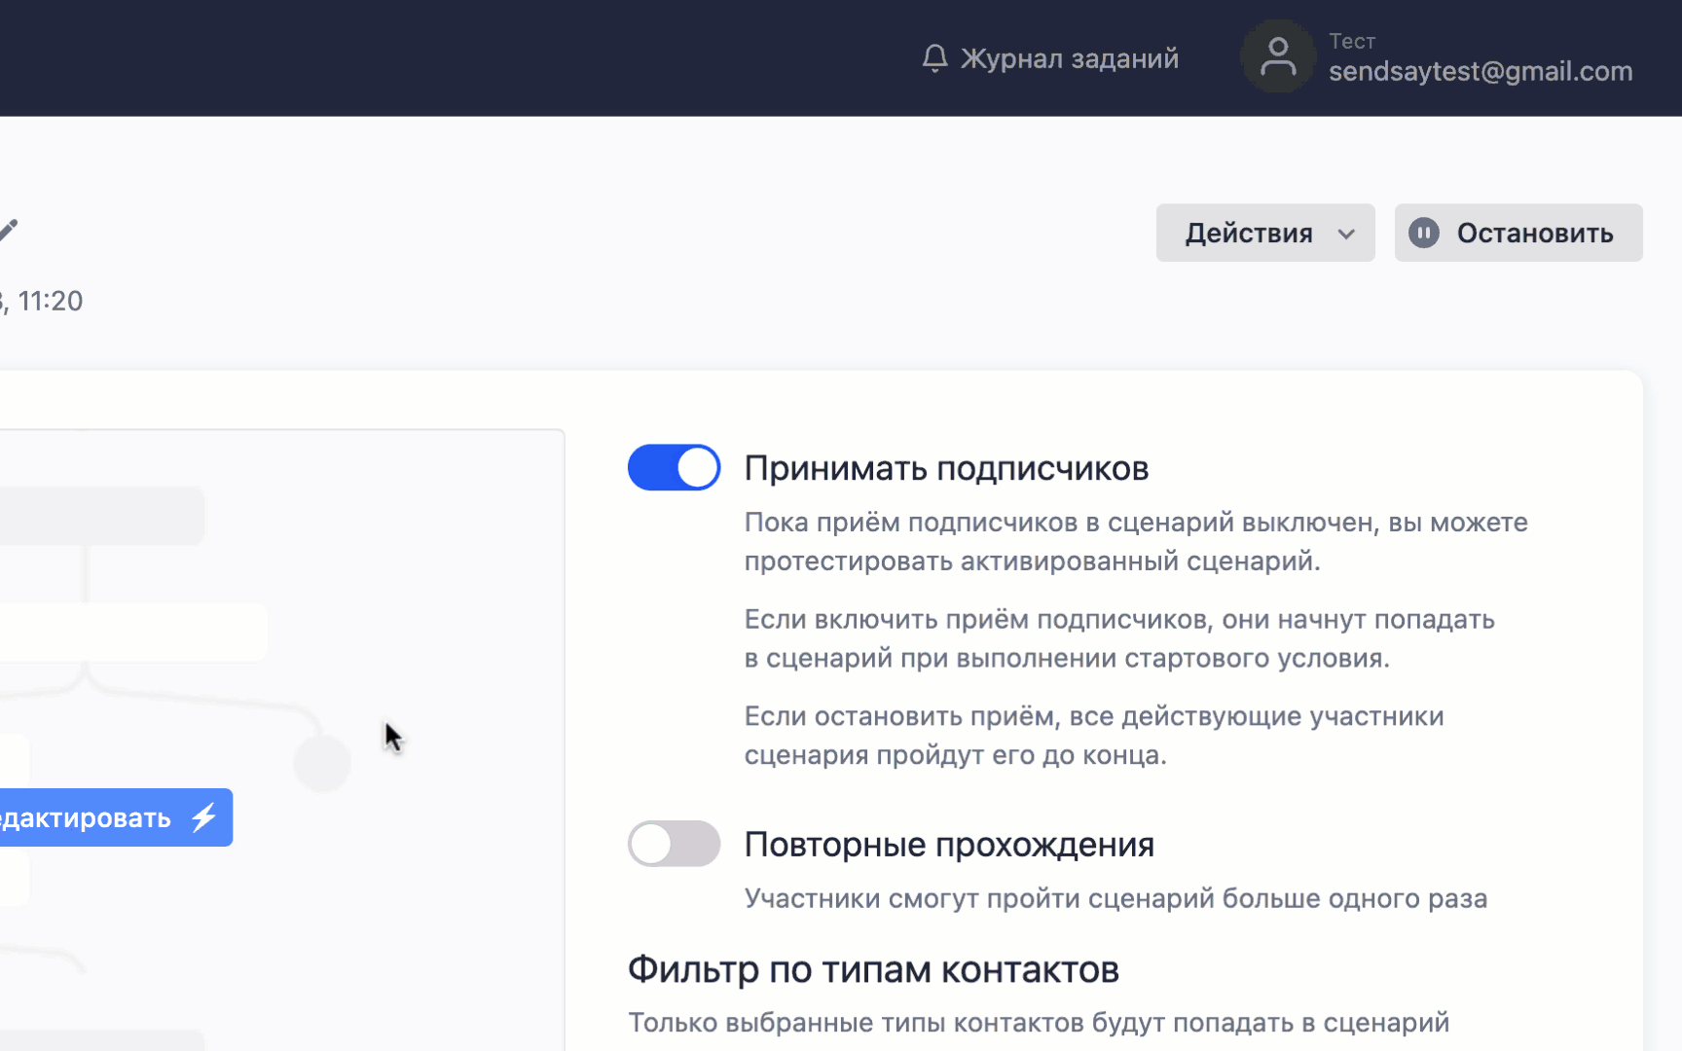Screen dimensions: 1682x1051
Task: Click the Фильтр по типам контактов heading
Action: 873,970
